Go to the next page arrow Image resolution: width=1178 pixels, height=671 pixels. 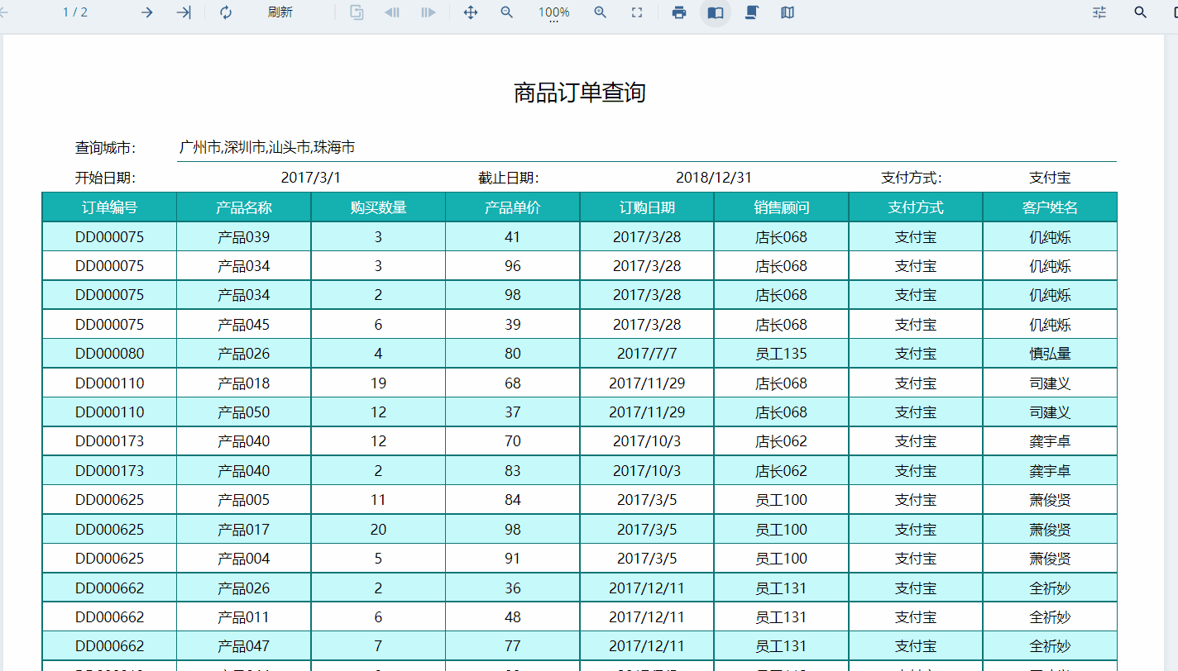[x=146, y=12]
